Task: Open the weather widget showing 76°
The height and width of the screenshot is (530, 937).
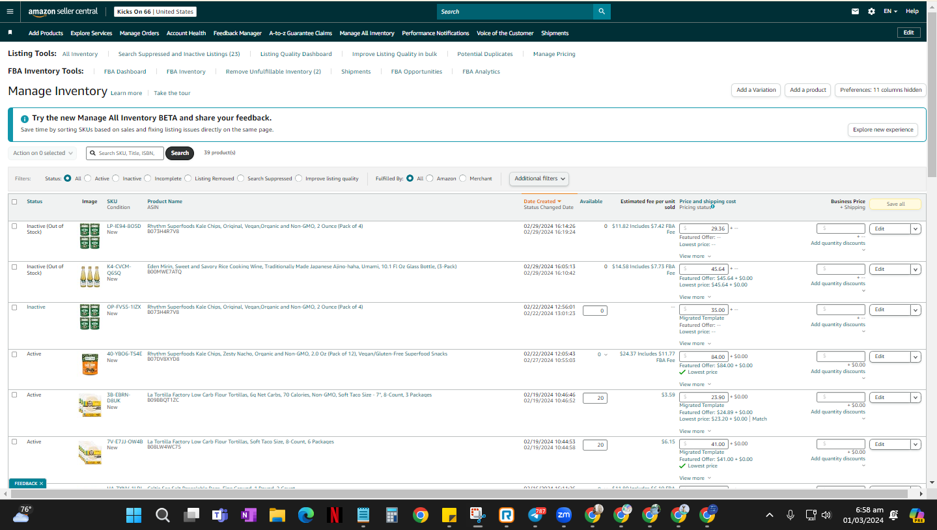Action: point(22,515)
